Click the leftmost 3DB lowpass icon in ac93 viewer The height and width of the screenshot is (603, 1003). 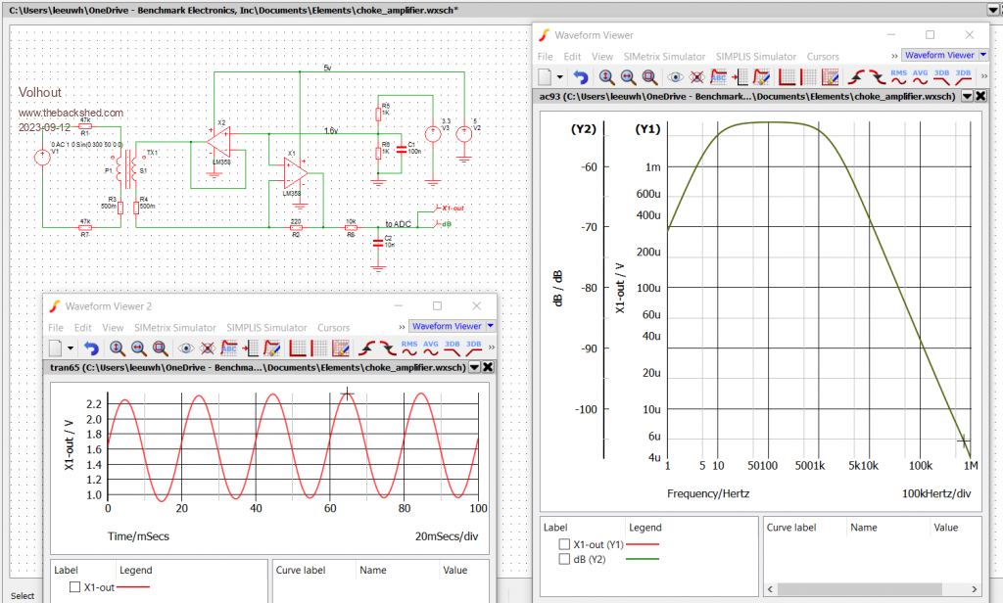942,76
